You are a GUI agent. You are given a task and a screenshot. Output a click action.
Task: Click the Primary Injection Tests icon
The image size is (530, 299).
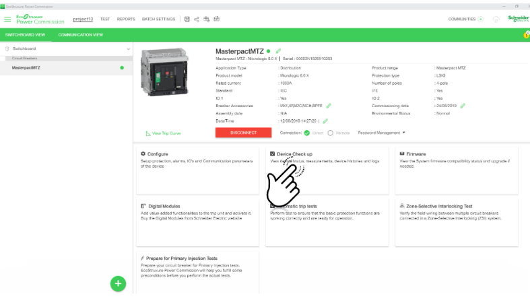[x=142, y=258]
